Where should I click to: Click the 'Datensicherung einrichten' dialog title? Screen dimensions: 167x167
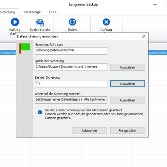(x=37, y=36)
